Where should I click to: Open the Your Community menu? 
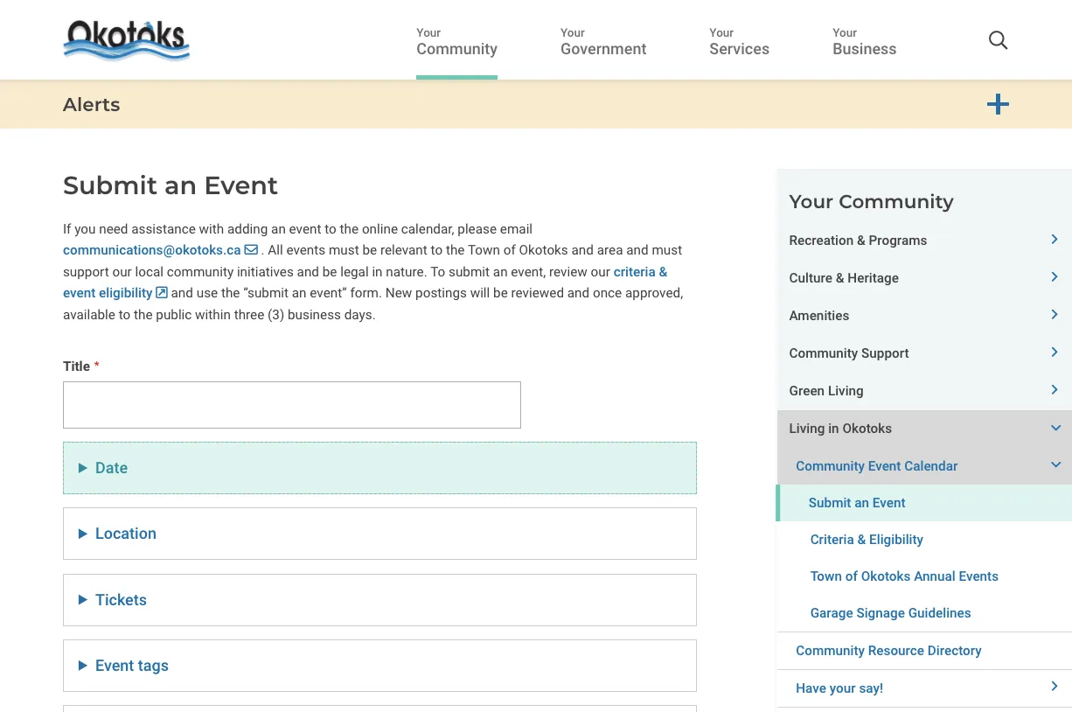pos(456,41)
